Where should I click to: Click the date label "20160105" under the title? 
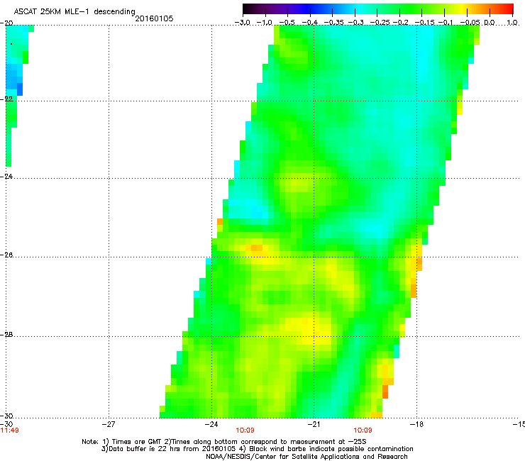[154, 18]
